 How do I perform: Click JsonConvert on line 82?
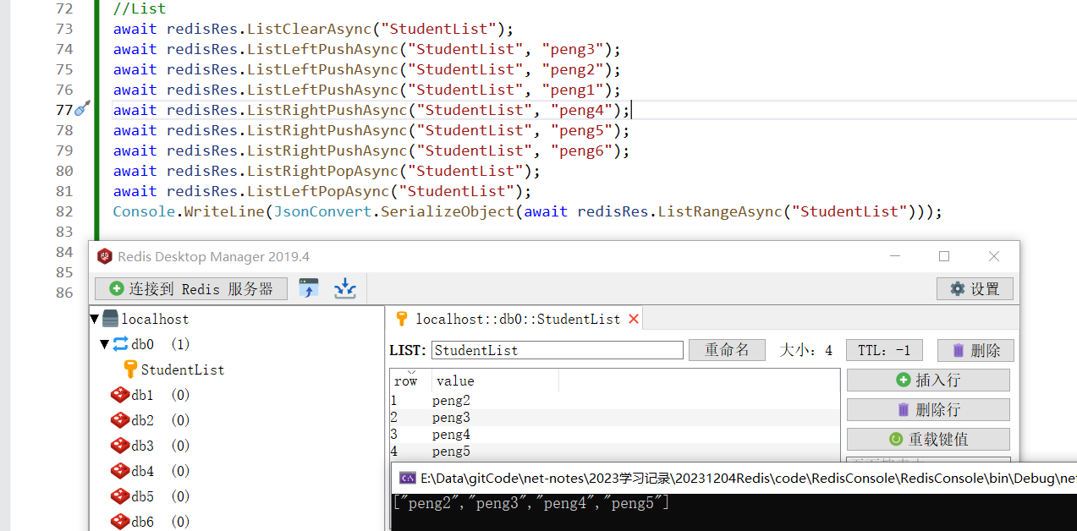[x=321, y=211]
